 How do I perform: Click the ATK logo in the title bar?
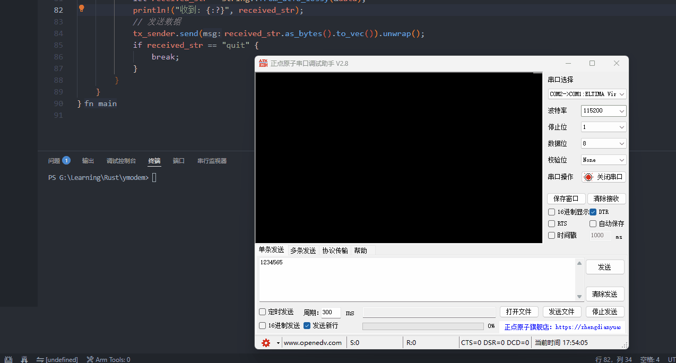tap(264, 63)
